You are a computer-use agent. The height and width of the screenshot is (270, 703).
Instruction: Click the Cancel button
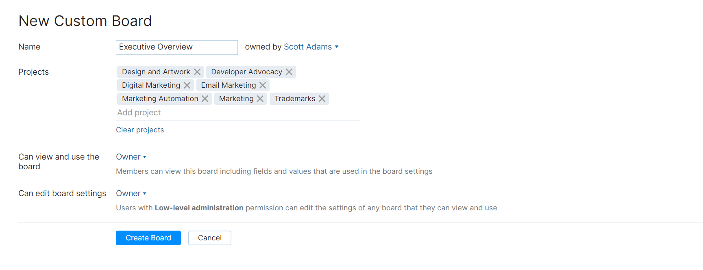point(209,238)
